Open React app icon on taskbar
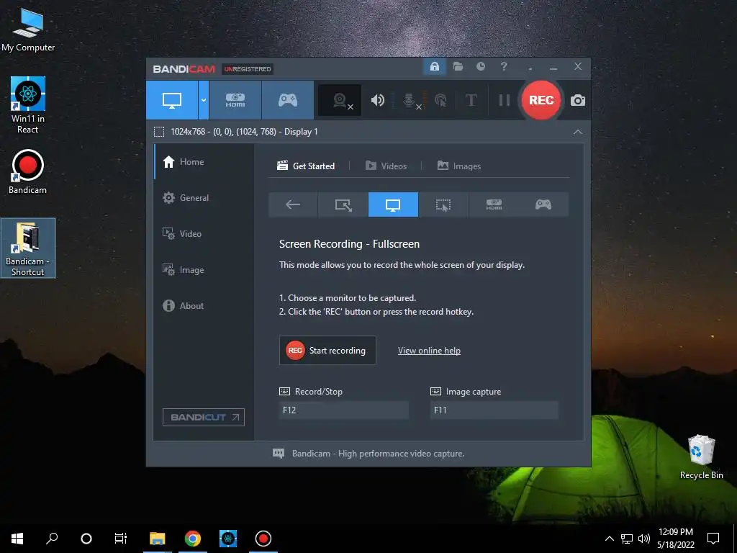 [x=228, y=539]
